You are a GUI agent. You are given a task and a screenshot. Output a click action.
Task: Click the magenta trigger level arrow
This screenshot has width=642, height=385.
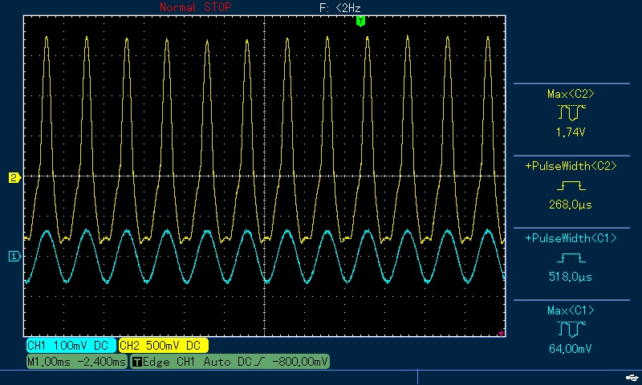[x=501, y=334]
